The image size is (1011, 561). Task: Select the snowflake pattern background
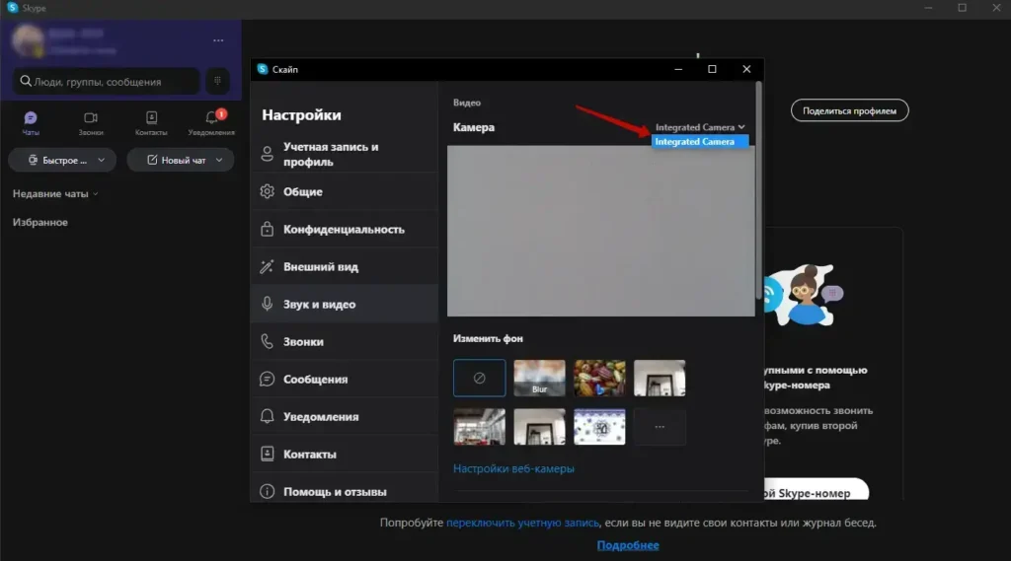599,426
